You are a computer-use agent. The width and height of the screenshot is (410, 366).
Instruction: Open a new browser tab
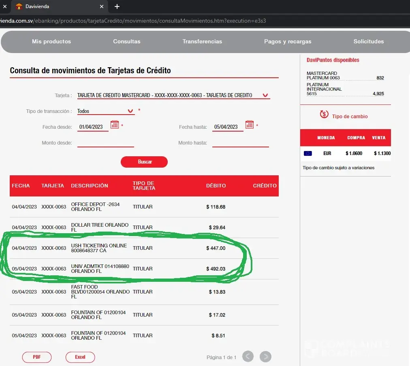coord(117,6)
